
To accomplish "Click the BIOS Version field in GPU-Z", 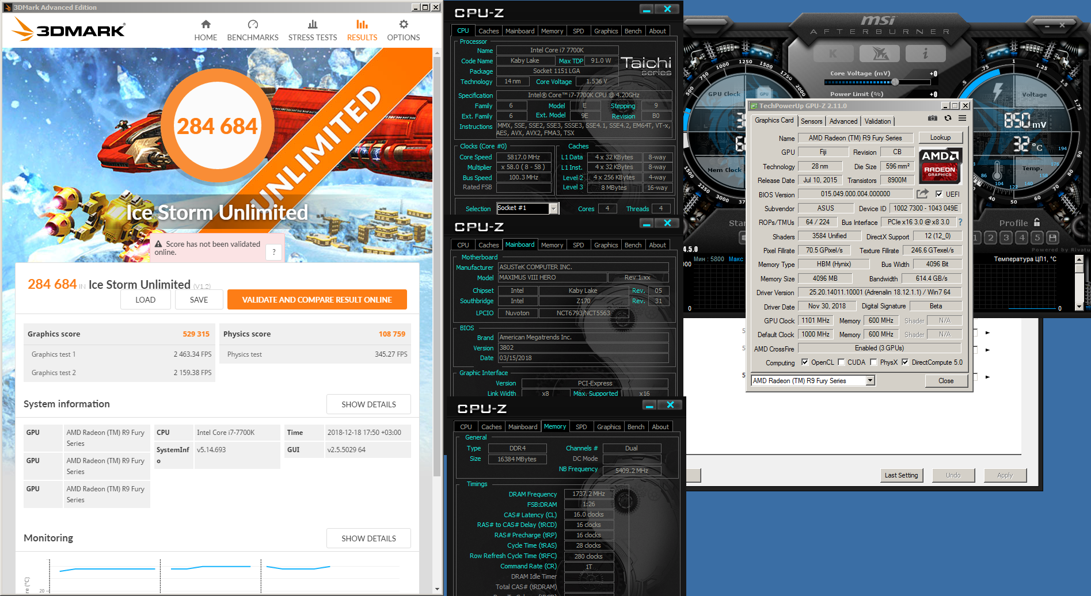I will tap(855, 194).
